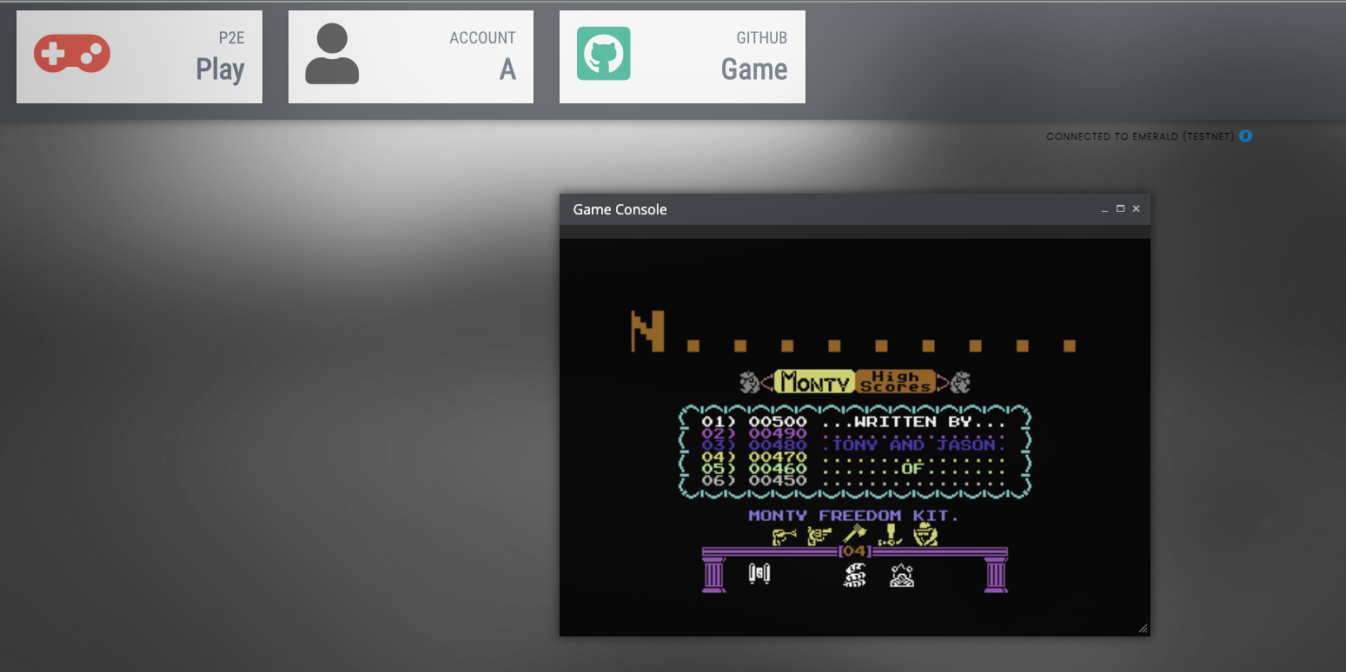Open the P2E Play card

[139, 56]
